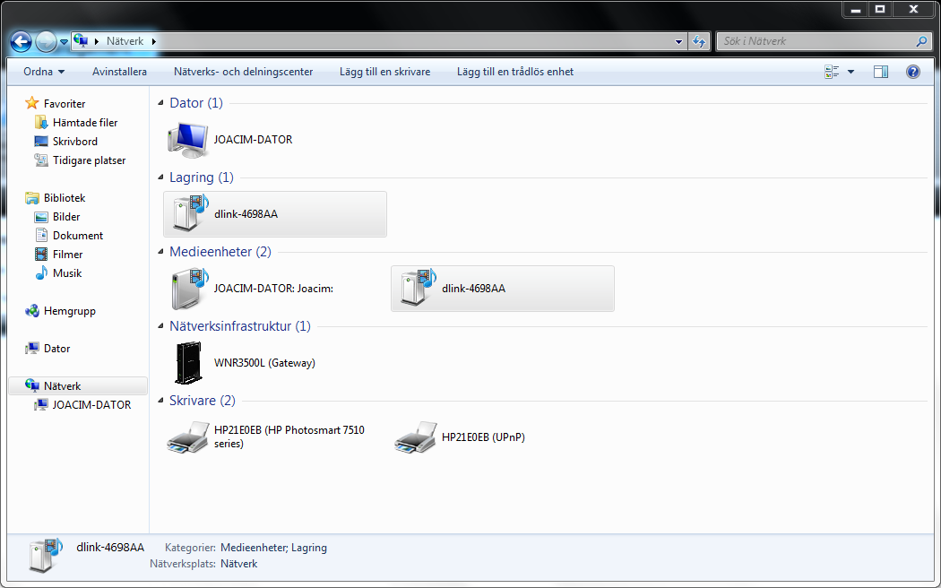Screen dimensions: 941x588
Task: Open Nätverks- och delningscenter
Action: click(243, 72)
